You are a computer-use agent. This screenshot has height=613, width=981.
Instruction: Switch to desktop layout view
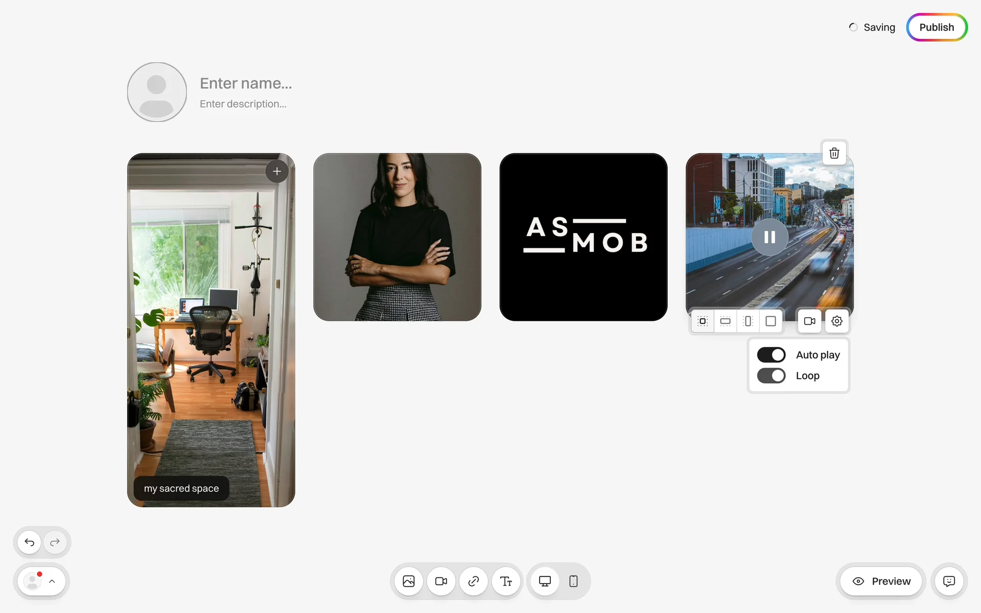(x=545, y=581)
